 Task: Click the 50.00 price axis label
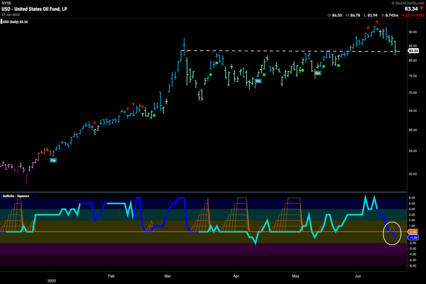point(413,174)
